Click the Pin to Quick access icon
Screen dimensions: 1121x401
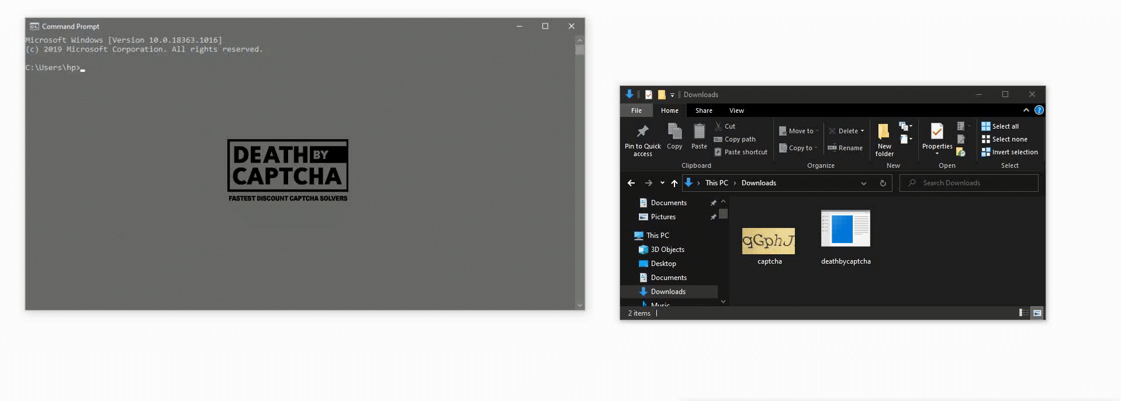tap(642, 132)
